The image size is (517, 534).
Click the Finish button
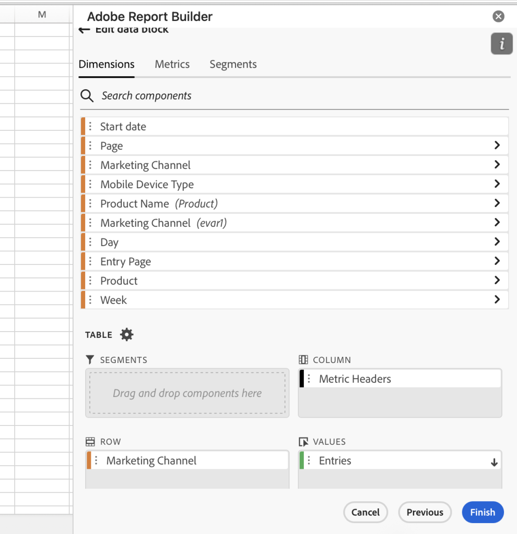click(x=483, y=512)
